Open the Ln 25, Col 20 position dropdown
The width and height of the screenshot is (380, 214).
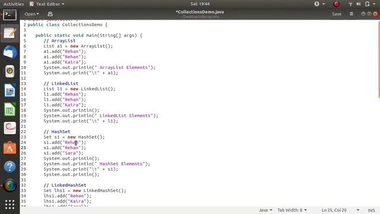coord(340,210)
